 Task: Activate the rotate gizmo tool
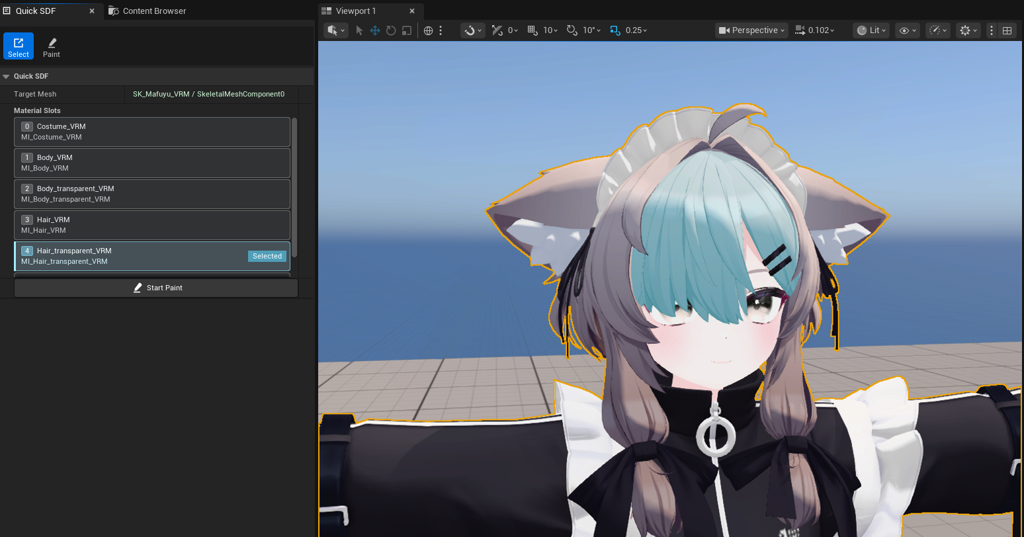[391, 30]
